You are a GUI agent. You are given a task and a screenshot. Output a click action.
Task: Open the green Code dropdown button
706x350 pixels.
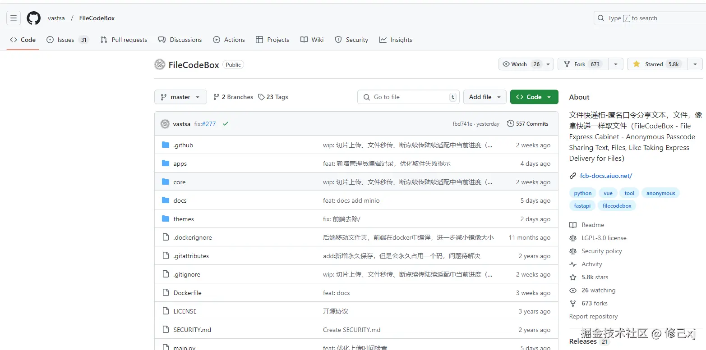tap(534, 97)
